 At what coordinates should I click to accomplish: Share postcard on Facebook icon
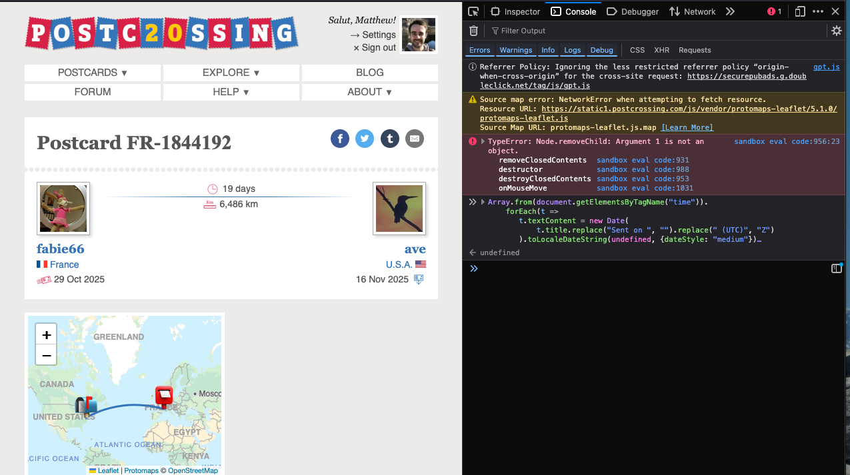click(340, 139)
